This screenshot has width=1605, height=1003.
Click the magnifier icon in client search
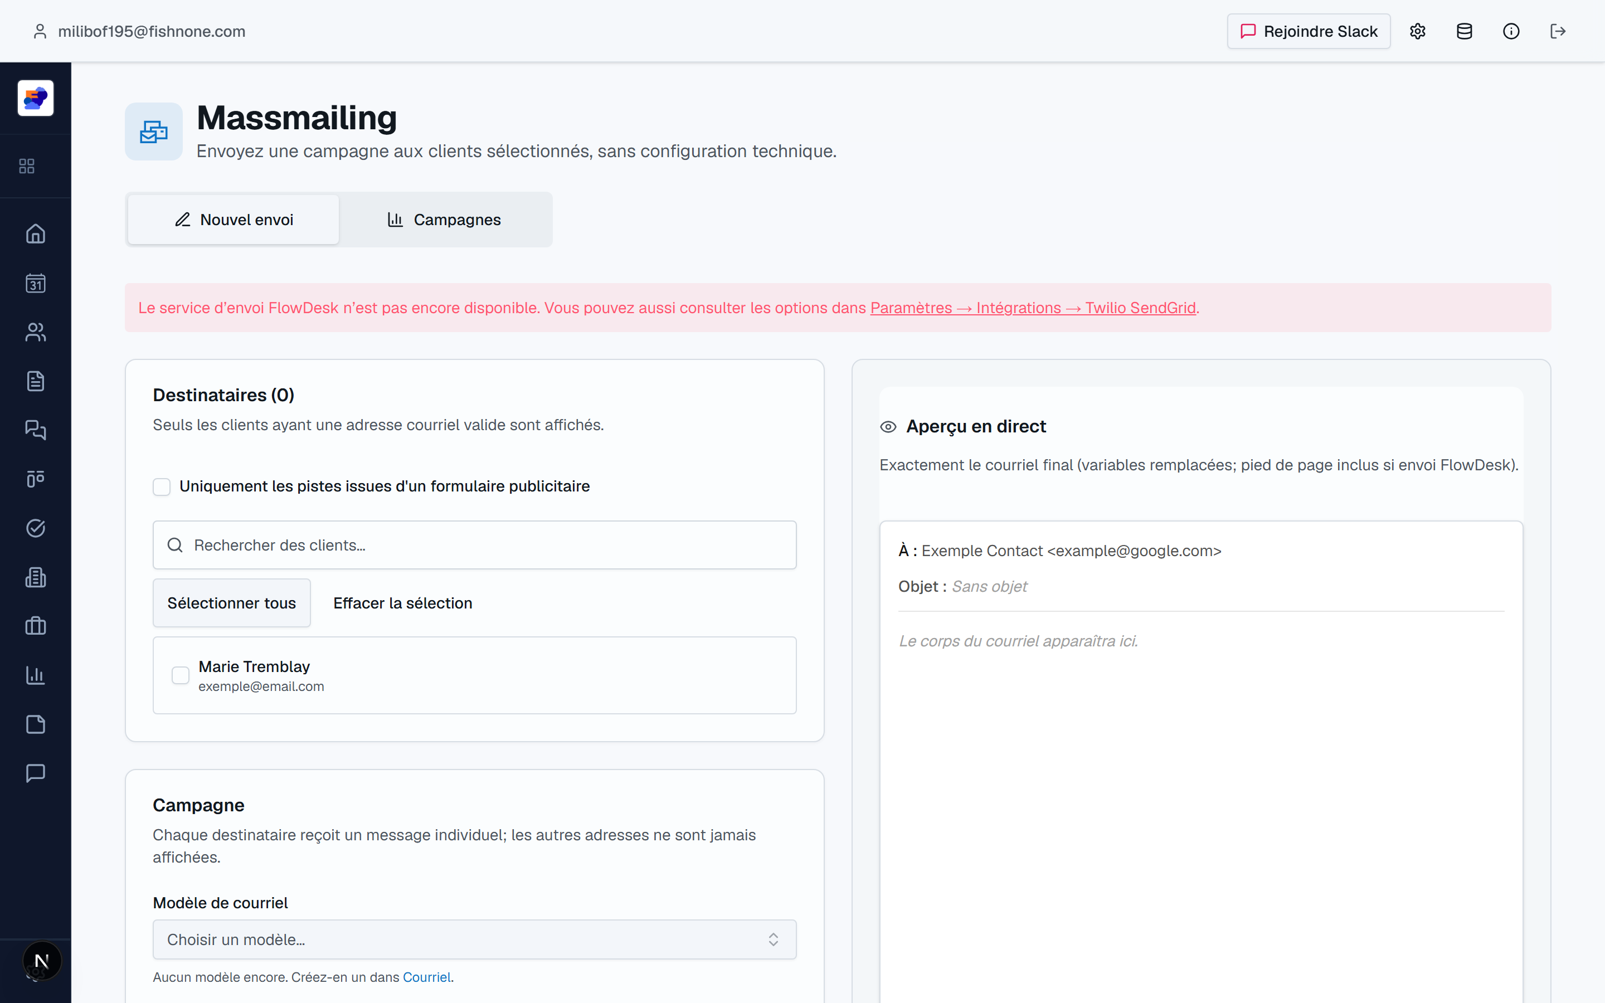click(175, 546)
